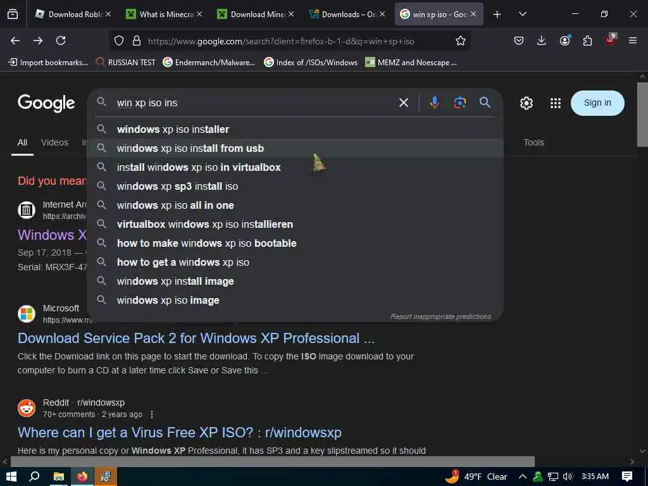This screenshot has height=486, width=648.
Task: Select suggestion windows xp sp3 install iso
Action: pos(295,187)
